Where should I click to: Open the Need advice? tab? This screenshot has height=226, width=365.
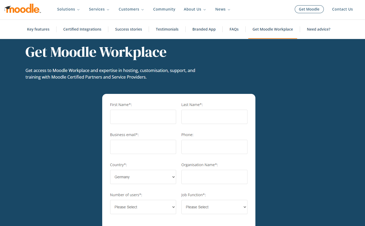click(318, 29)
